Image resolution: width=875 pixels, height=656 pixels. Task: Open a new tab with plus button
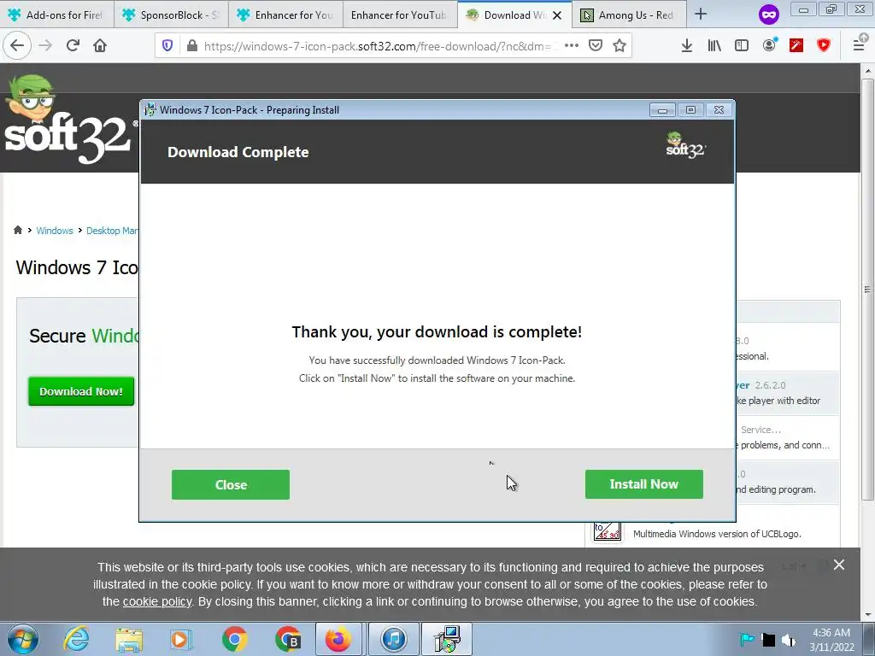701,15
